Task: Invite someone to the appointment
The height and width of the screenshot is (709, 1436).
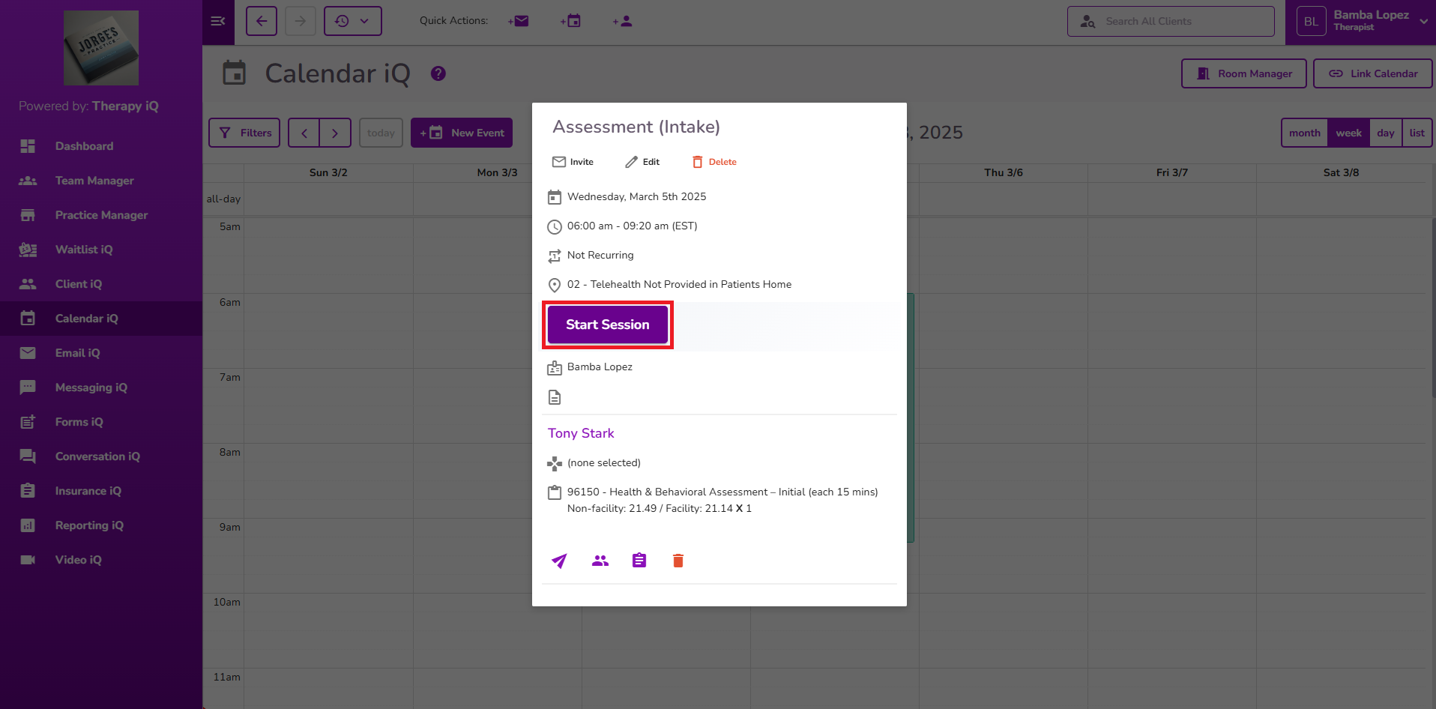Action: (573, 162)
